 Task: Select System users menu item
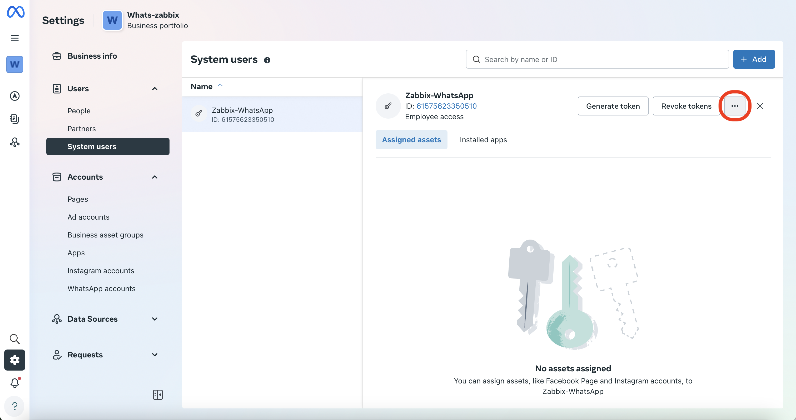pos(108,146)
